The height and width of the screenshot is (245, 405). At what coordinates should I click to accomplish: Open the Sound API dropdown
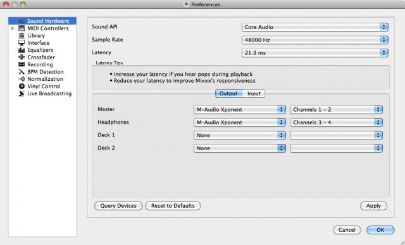pos(315,27)
